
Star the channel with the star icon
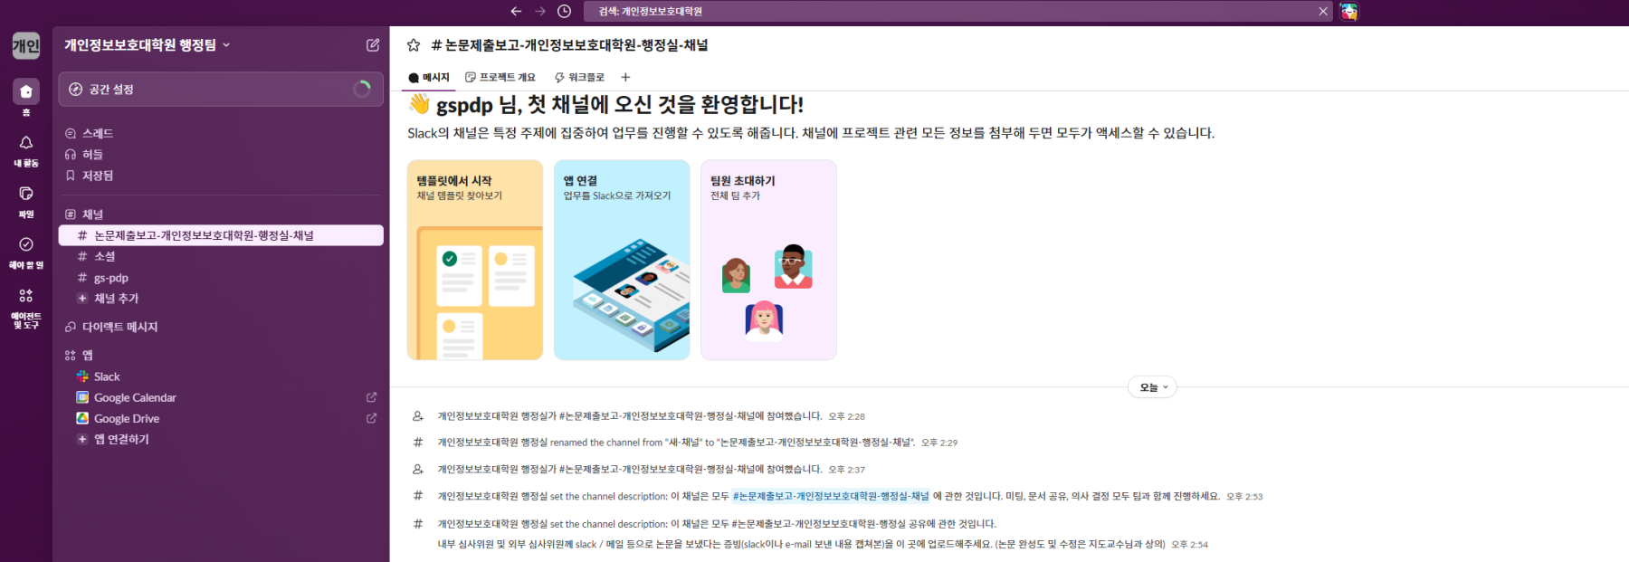[x=414, y=45]
